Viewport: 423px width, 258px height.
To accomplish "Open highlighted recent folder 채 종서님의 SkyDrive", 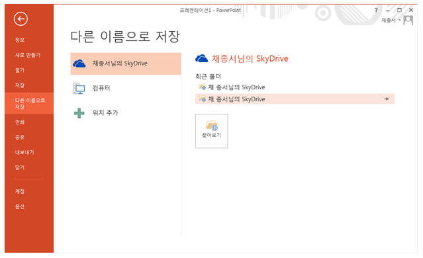I will [x=295, y=99].
